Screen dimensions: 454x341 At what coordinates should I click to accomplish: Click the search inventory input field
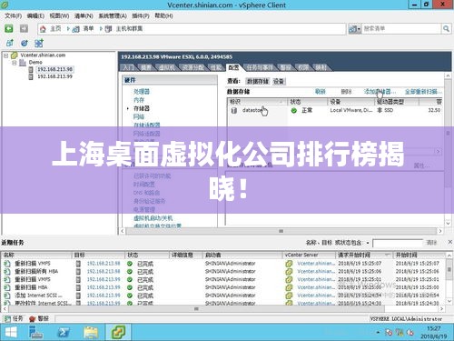coord(401,29)
